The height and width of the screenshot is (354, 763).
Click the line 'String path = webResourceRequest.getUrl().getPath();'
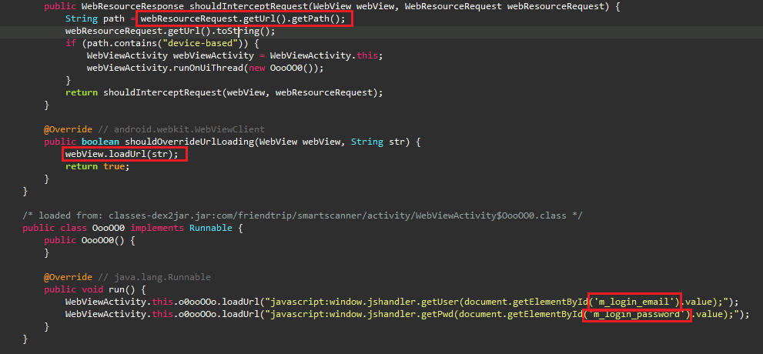tap(206, 19)
